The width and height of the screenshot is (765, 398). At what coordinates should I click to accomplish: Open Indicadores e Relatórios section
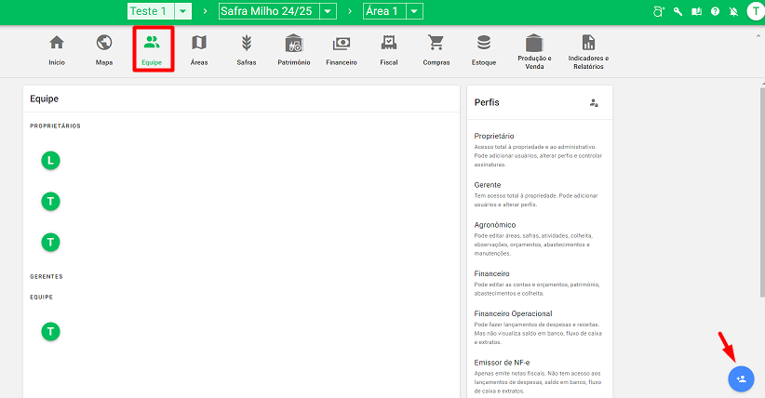coord(588,48)
